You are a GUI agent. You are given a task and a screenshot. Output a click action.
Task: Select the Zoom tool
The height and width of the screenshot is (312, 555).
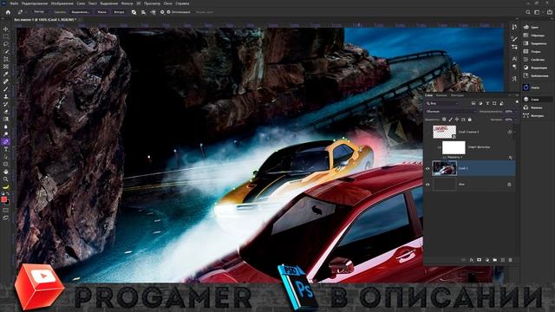click(x=6, y=179)
